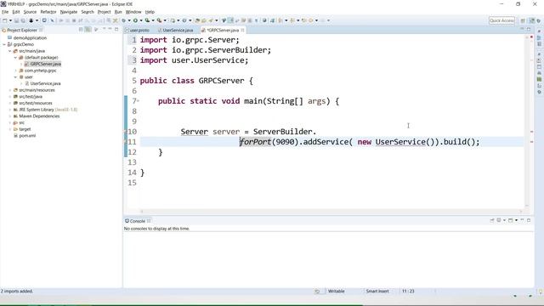Image resolution: width=544 pixels, height=306 pixels.
Task: Switch to the user.proto editor tab
Action: tap(138, 31)
